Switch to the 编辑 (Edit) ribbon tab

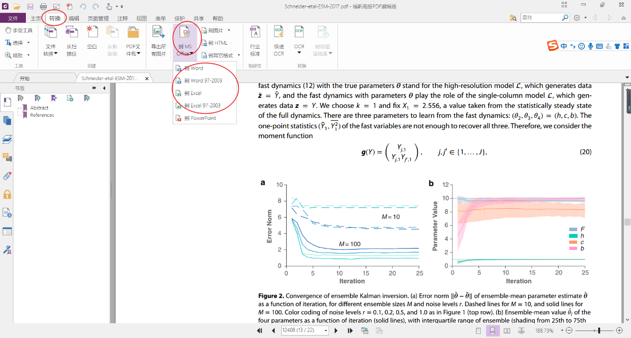click(x=74, y=18)
